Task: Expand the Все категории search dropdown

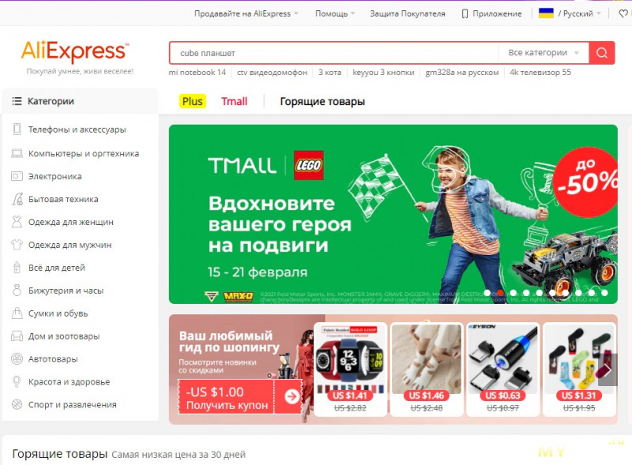Action: click(x=544, y=53)
